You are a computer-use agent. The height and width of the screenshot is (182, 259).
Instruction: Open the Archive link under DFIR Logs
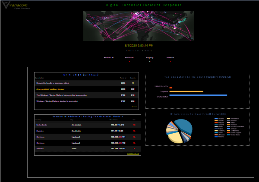[134, 107]
